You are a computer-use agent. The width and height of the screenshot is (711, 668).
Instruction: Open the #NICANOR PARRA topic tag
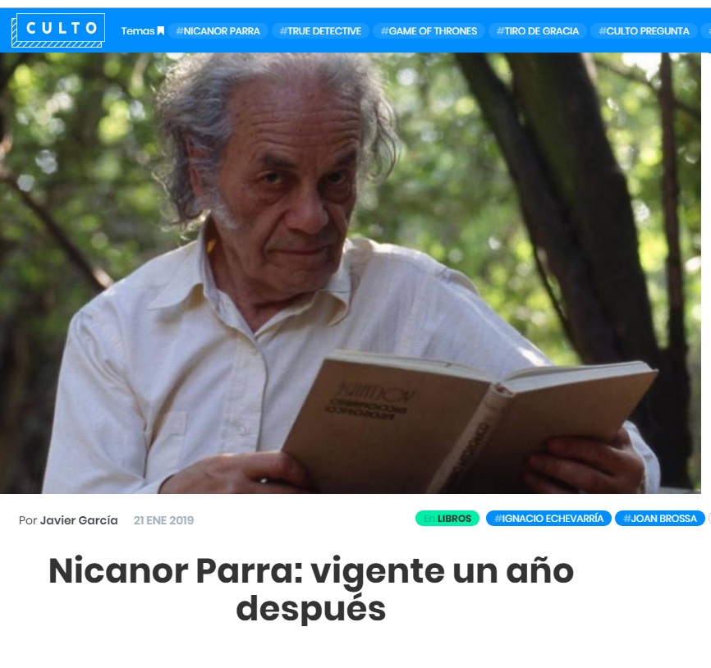click(218, 31)
